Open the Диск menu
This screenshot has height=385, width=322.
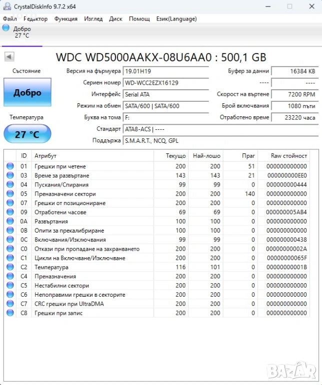(x=115, y=19)
